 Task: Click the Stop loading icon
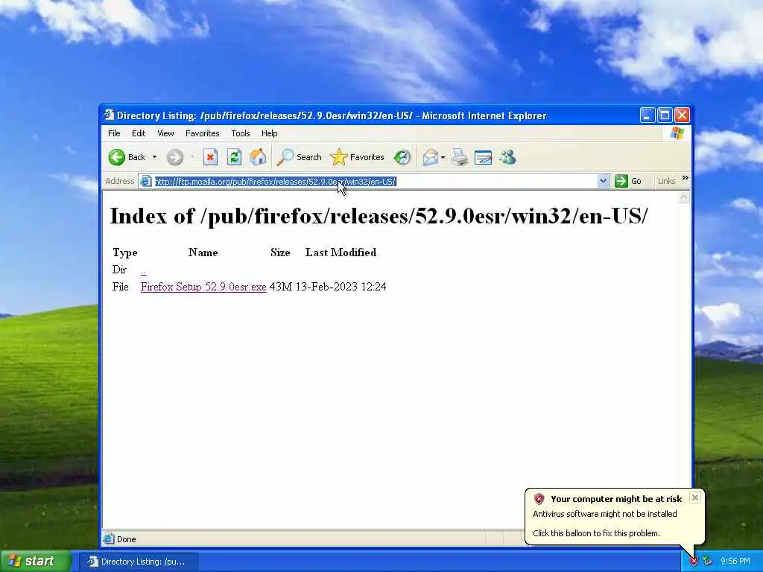tap(210, 157)
